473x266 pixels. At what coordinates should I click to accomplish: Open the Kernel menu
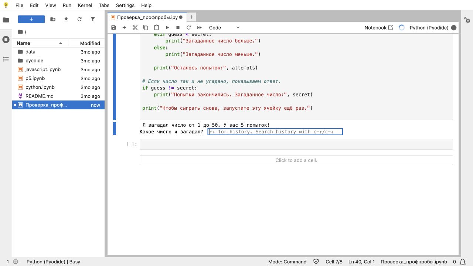click(x=85, y=5)
